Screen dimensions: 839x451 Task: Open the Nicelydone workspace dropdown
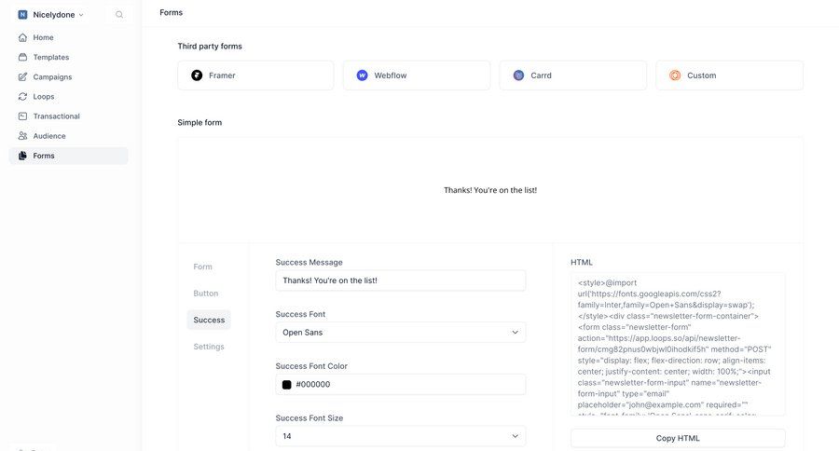(51, 15)
